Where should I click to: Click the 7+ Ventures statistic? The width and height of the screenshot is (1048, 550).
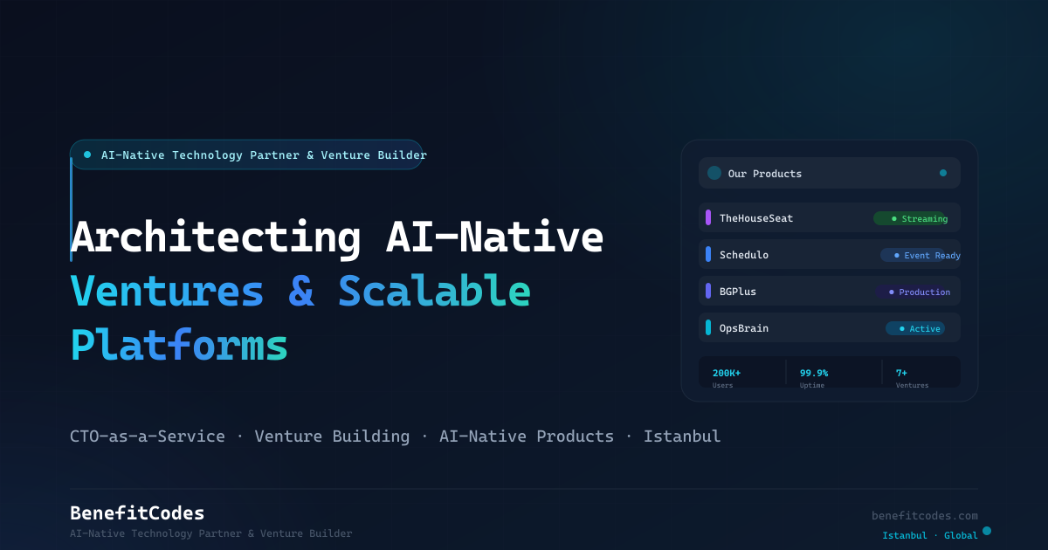[912, 378]
